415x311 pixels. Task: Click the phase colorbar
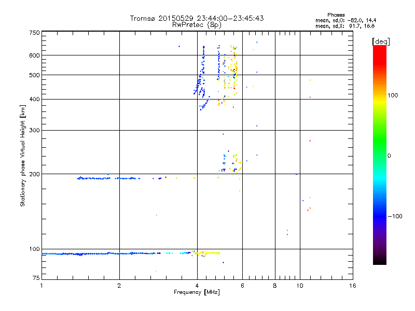[380, 154]
